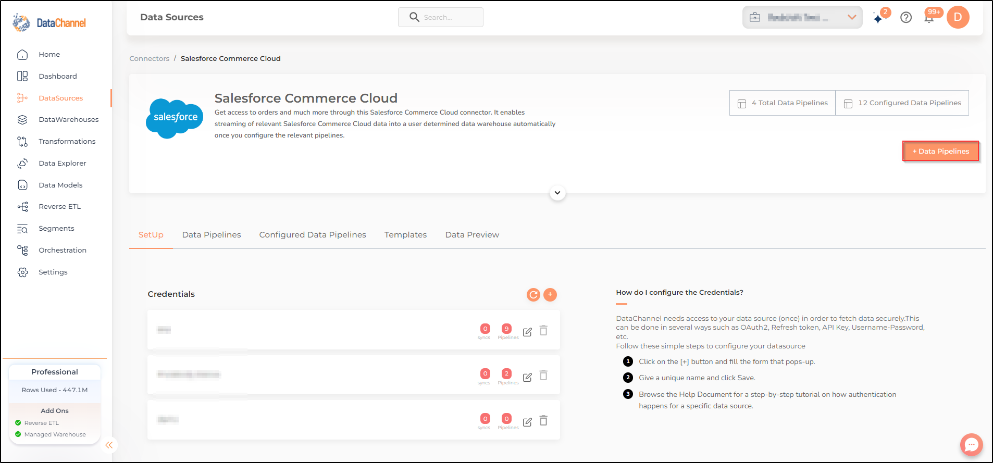Open the user avatar D menu

click(x=958, y=17)
